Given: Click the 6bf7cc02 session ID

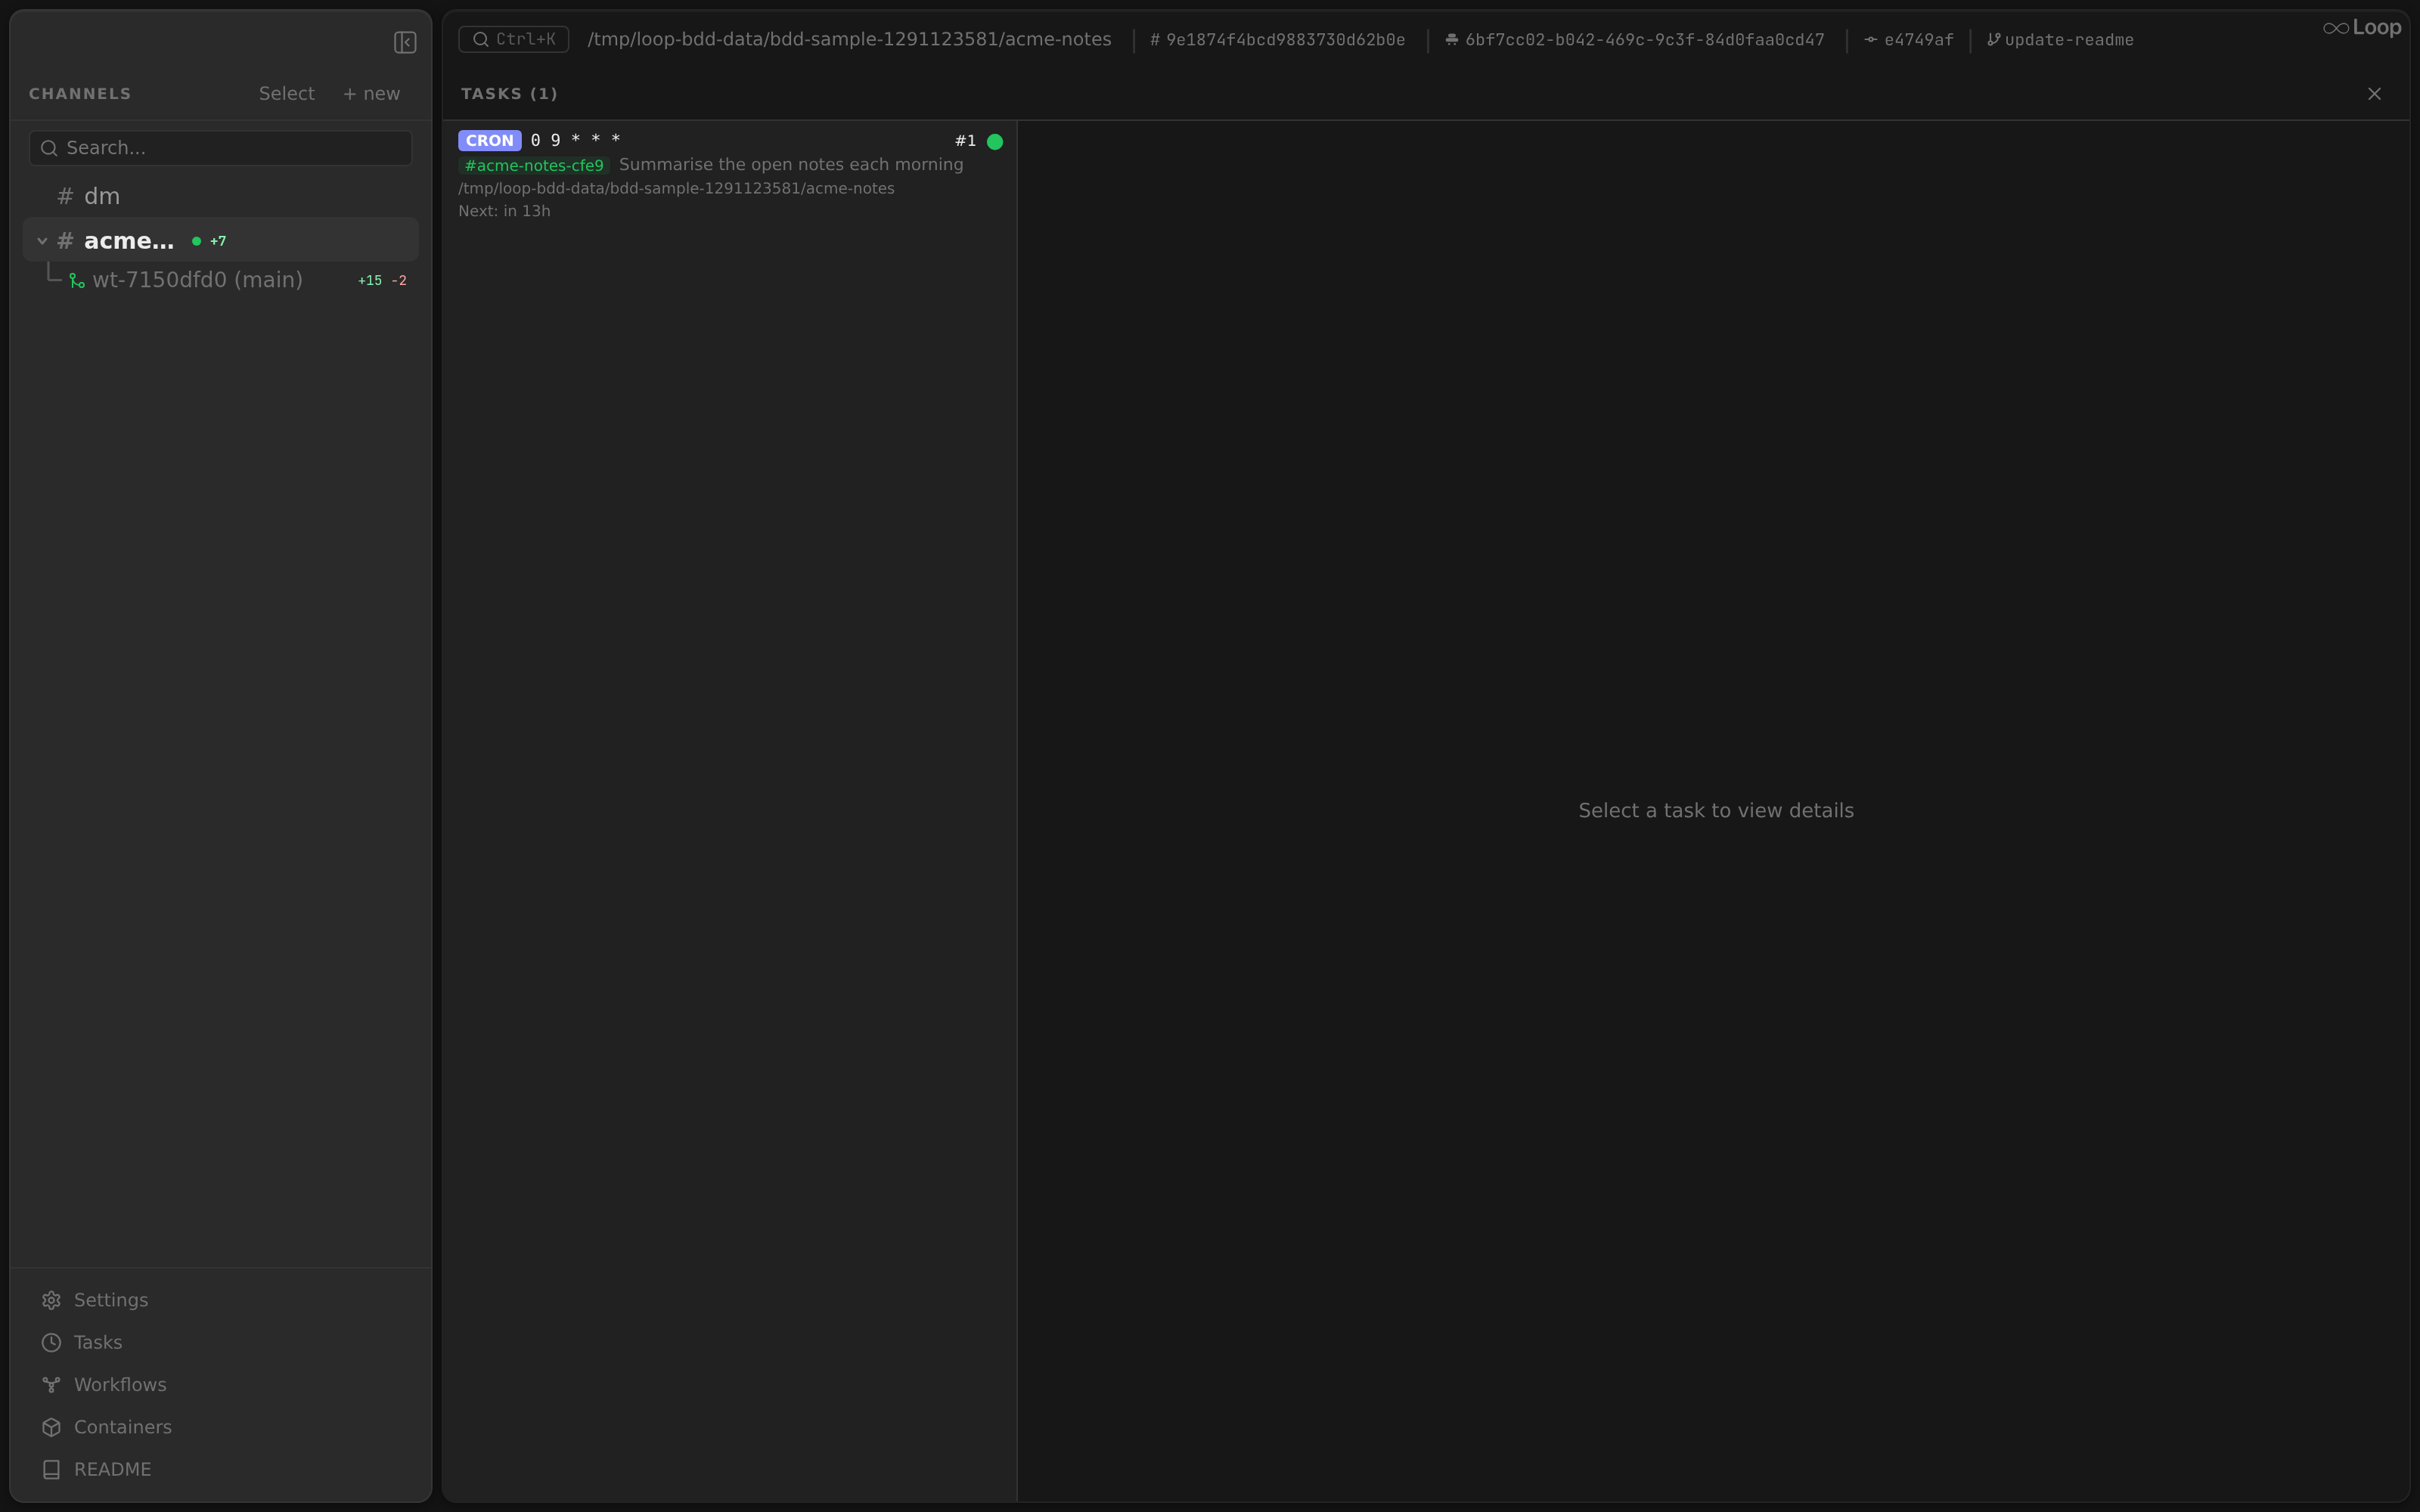Looking at the screenshot, I should 1644,40.
